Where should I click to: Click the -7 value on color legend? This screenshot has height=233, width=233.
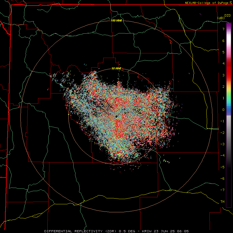pos(222,190)
